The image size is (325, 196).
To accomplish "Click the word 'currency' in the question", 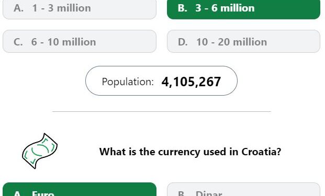I will 179,152.
